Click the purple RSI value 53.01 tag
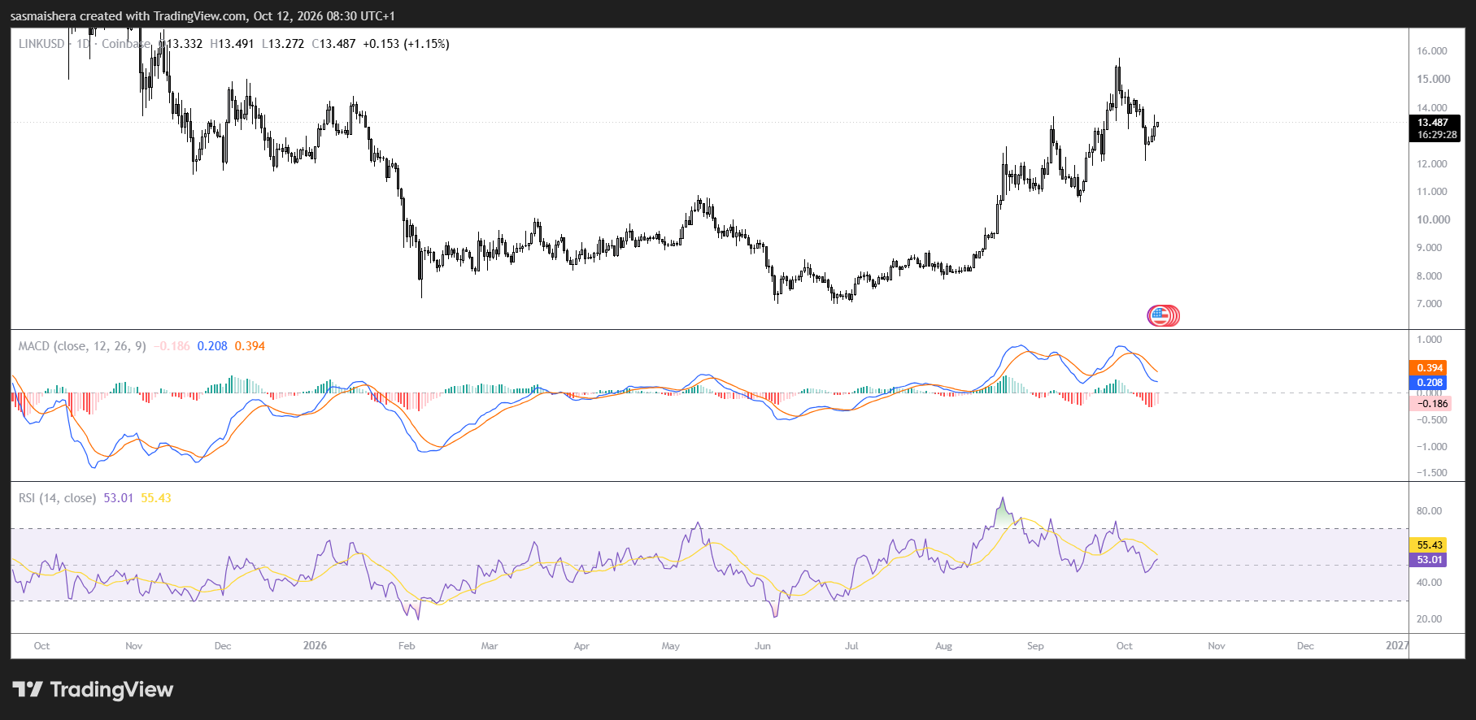This screenshot has width=1476, height=720. coord(1429,560)
